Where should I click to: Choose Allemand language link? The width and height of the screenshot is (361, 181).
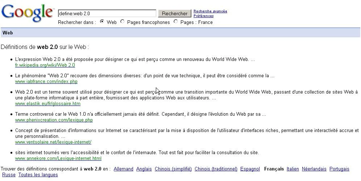pos(123,169)
